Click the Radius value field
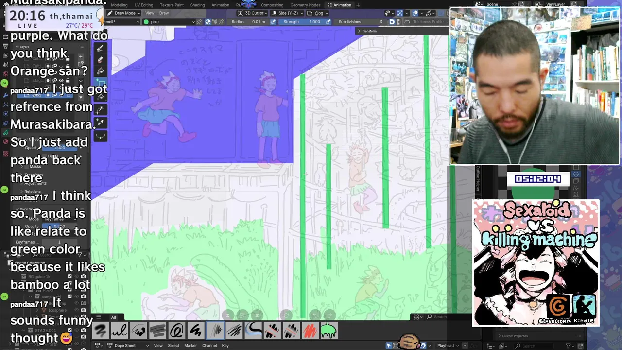622x350 pixels. pyautogui.click(x=248, y=22)
